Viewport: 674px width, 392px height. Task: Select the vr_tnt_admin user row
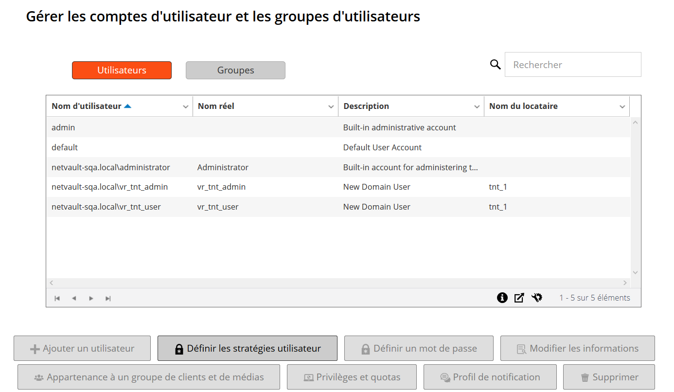pyautogui.click(x=195, y=187)
